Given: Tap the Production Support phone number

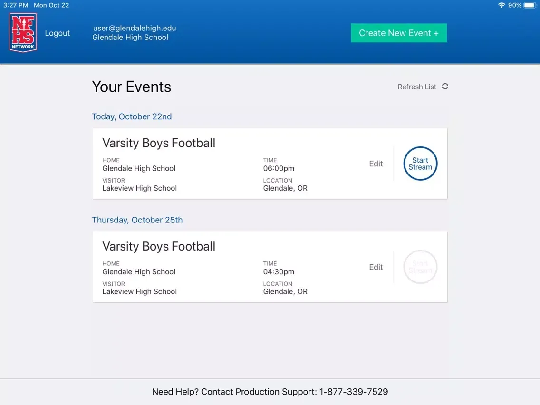Looking at the screenshot, I should point(354,392).
